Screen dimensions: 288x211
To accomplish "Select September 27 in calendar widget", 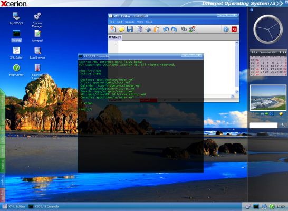I will [276, 72].
